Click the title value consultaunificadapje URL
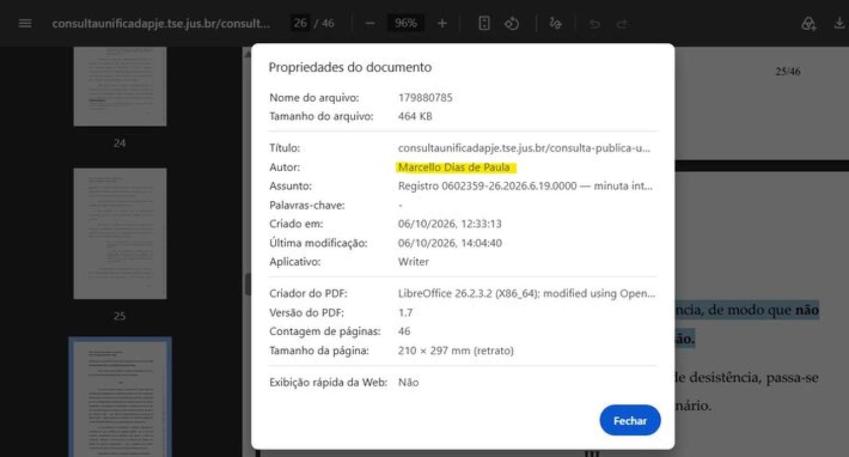The image size is (849, 457). point(524,148)
